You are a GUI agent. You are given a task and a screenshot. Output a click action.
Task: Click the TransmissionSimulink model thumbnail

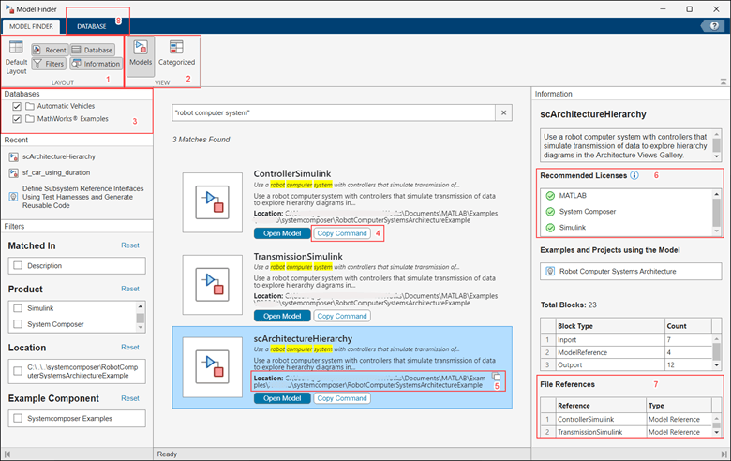point(213,284)
